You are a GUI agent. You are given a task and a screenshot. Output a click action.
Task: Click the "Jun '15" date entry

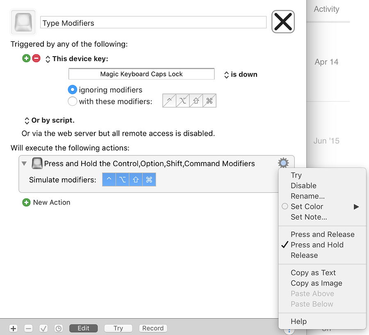coord(326,141)
